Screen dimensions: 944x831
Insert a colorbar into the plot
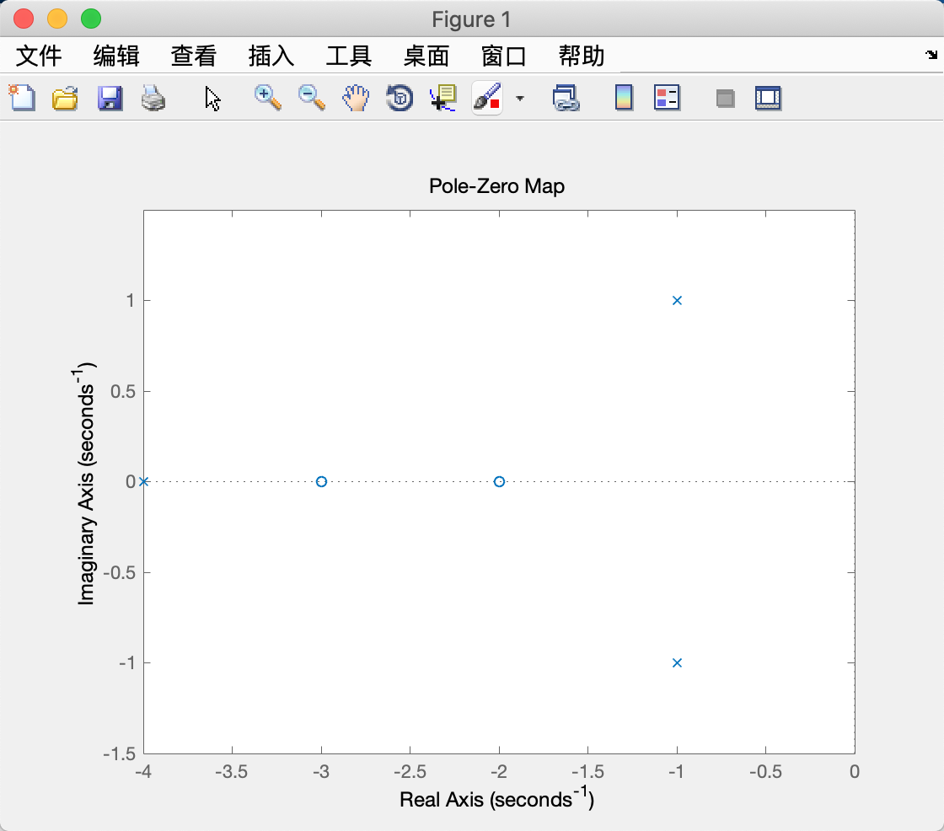click(x=623, y=98)
